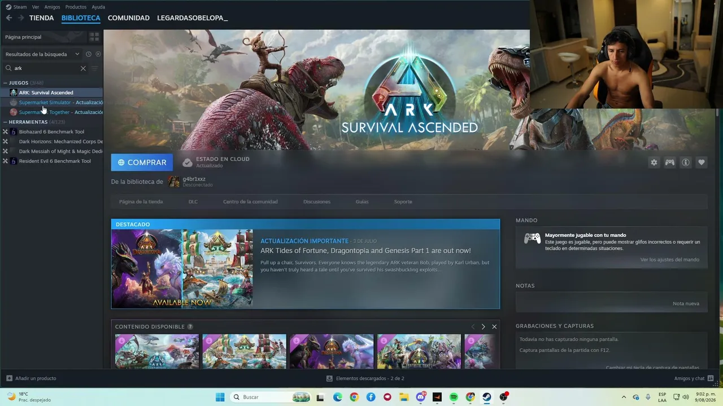The height and width of the screenshot is (406, 723).
Task: Go to the TIENDA tab
Action: (x=42, y=18)
